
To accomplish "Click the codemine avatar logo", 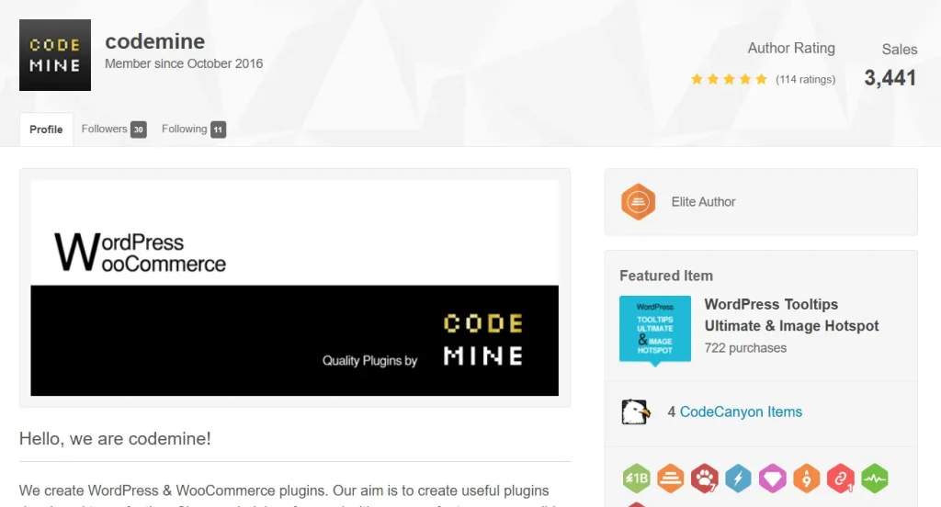I will pos(54,55).
